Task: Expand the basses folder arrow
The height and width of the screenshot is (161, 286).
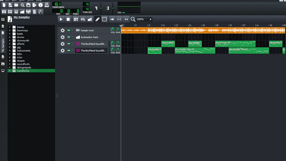Action: point(10,27)
